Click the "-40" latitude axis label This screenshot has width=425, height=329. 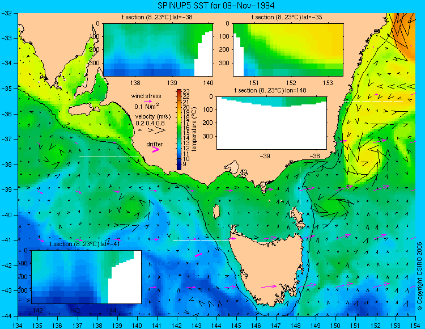(x=6, y=215)
